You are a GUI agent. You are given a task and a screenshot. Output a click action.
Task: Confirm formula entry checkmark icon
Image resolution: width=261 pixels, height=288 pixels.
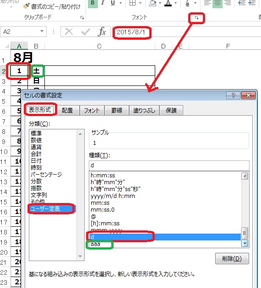click(x=86, y=32)
